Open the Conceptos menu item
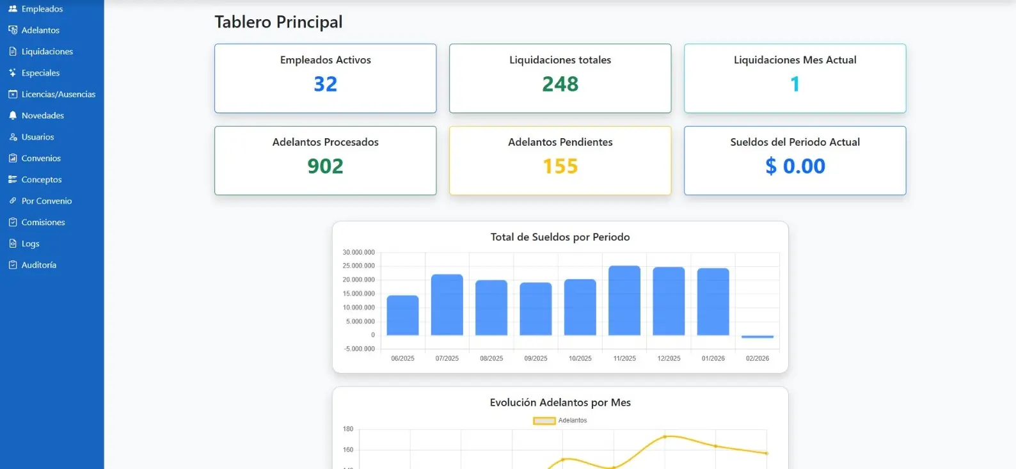This screenshot has height=469, width=1016. point(42,180)
